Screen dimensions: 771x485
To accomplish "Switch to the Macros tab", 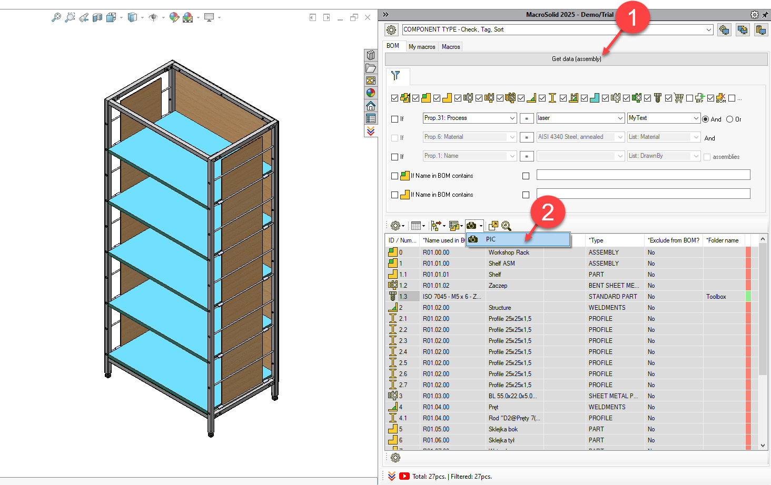I will tap(451, 47).
